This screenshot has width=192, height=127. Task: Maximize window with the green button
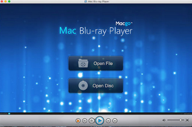click(x=9, y=2)
